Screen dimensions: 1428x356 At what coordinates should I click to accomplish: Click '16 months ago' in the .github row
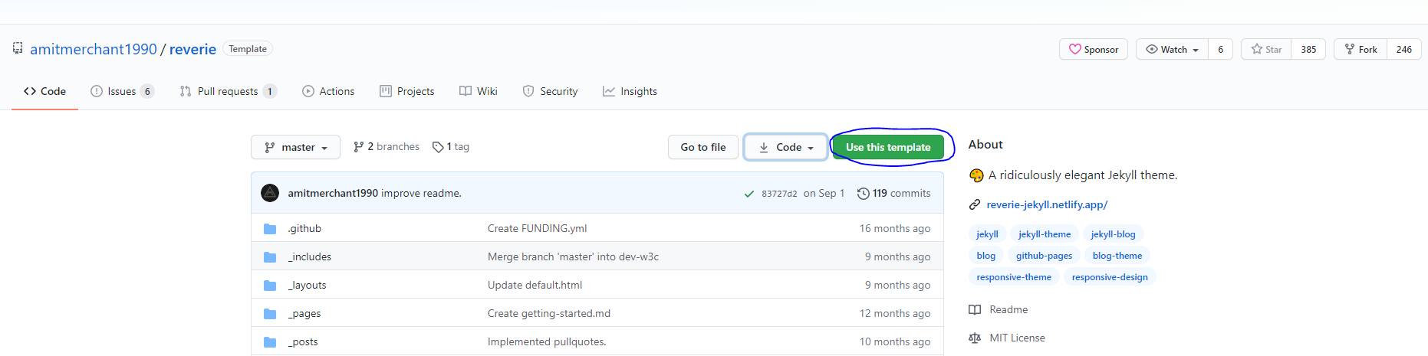pos(894,228)
